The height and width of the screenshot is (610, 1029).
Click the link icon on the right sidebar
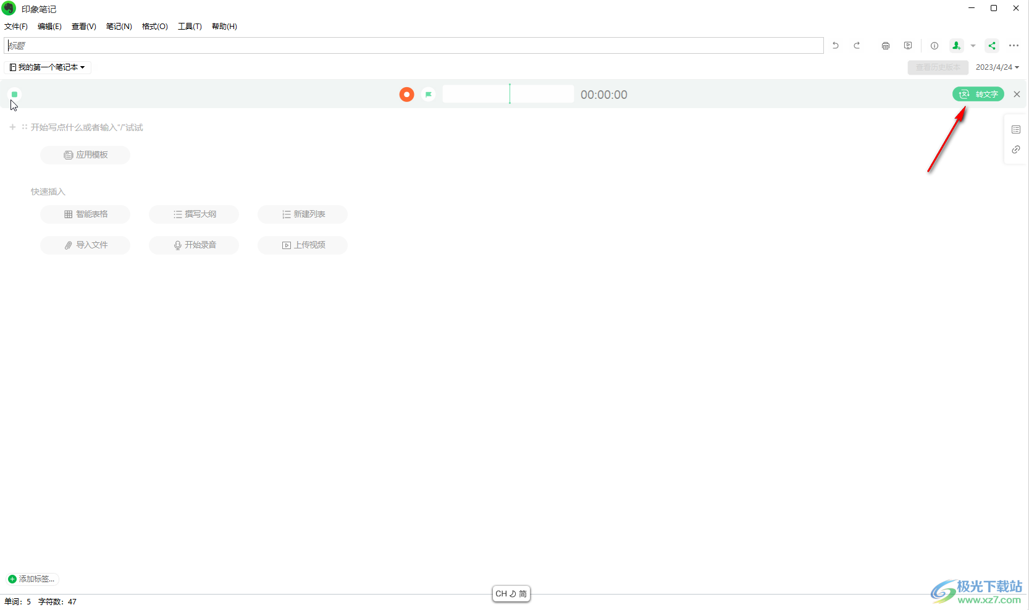coord(1016,150)
